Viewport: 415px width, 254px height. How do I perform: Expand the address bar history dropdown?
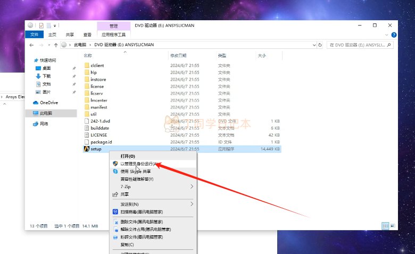pos(314,45)
